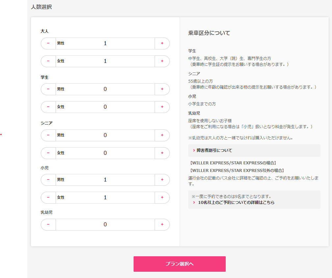The height and width of the screenshot is (278, 332).
Task: Click minus for student female passengers
Action: (x=48, y=107)
